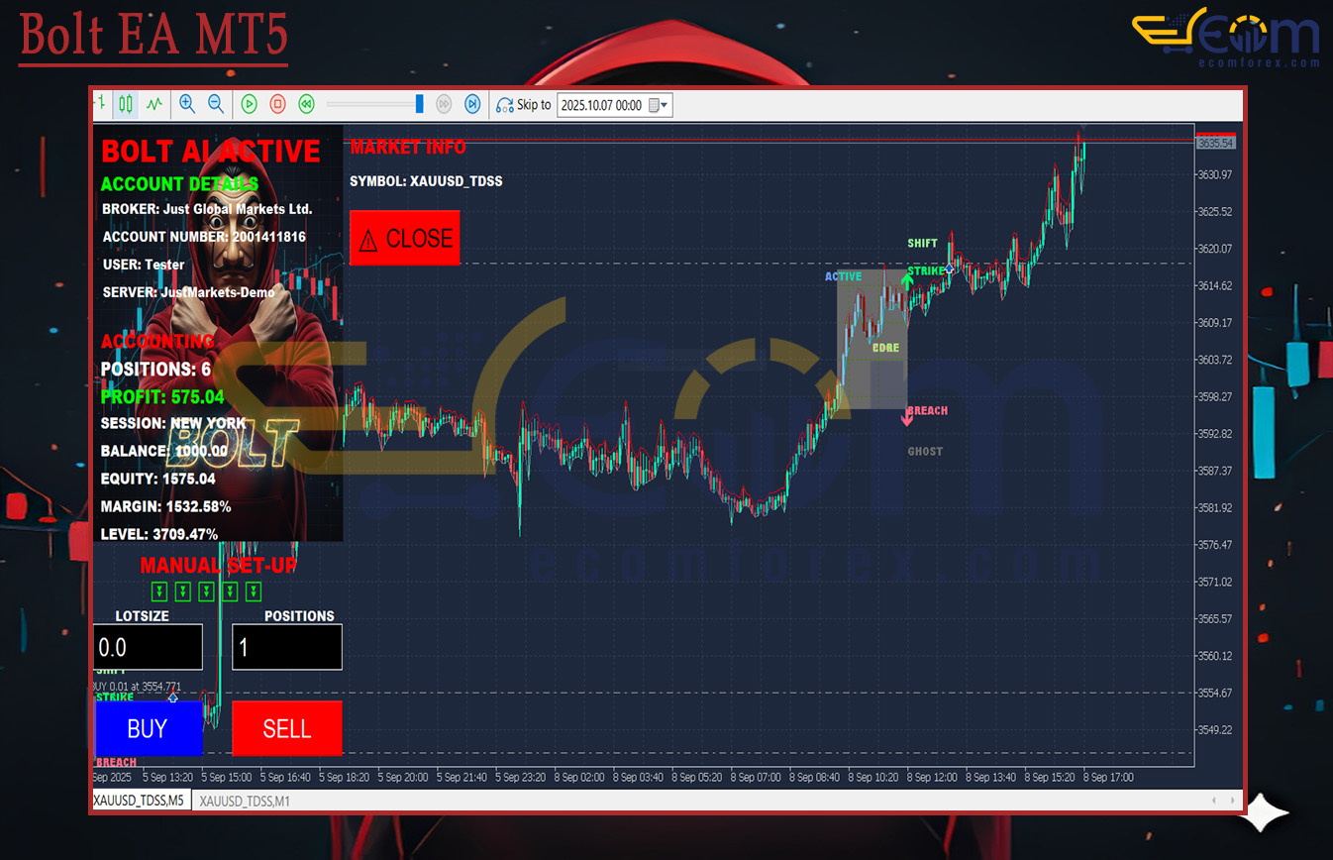Toggle last green arrow box under Manual Set-Up

254,591
